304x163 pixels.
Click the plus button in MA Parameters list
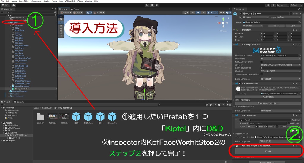[293, 131]
